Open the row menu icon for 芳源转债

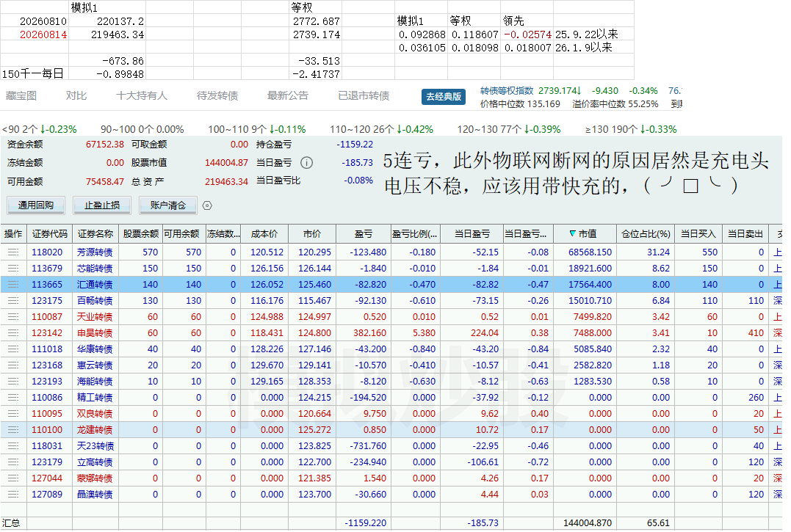[x=13, y=252]
